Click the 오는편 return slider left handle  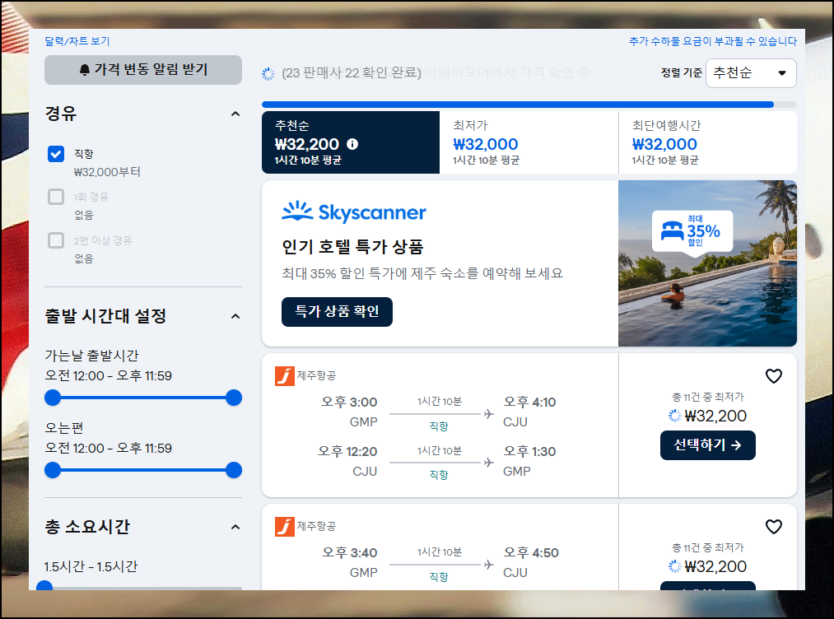pyautogui.click(x=53, y=470)
